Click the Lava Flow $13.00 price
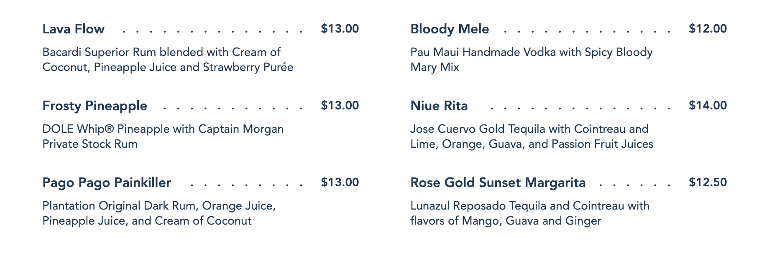The image size is (772, 258). click(340, 29)
